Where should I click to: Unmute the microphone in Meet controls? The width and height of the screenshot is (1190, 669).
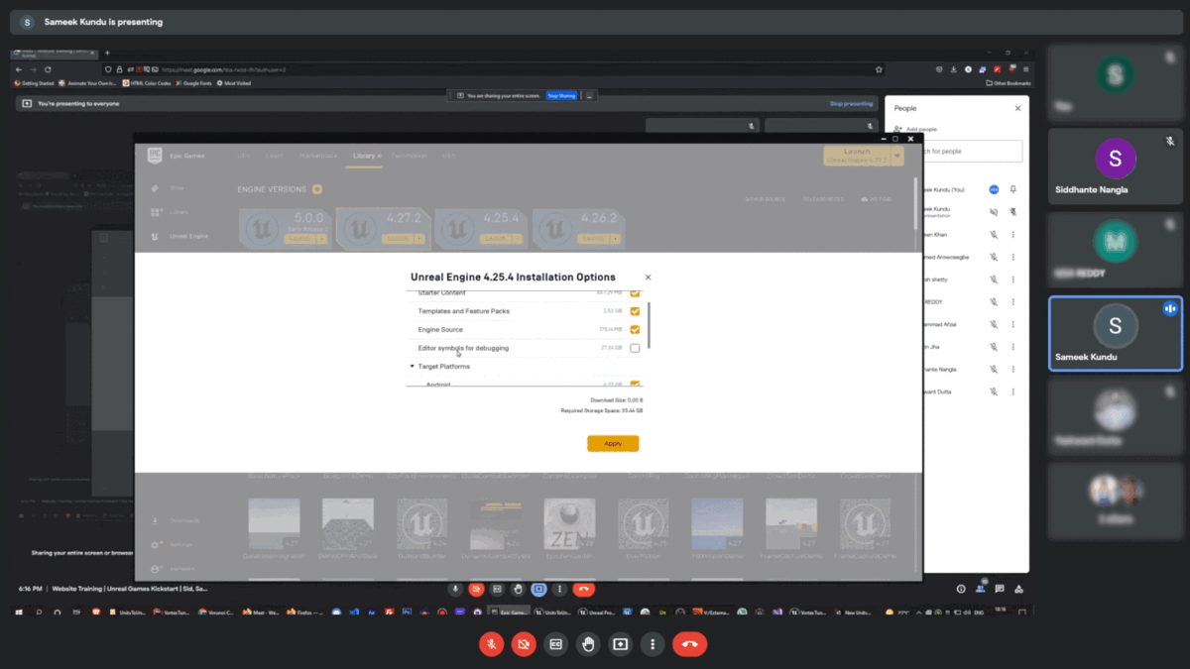coord(491,644)
